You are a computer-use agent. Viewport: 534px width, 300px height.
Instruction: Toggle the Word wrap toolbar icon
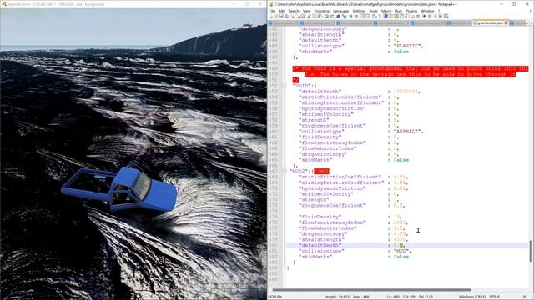click(375, 16)
